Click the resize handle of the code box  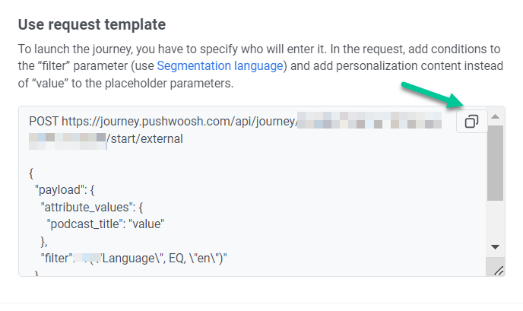pyautogui.click(x=499, y=270)
